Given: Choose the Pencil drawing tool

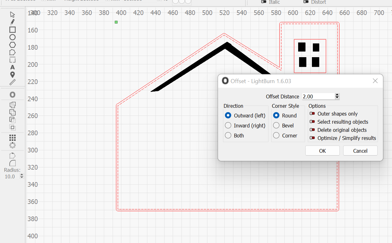Looking at the screenshot, I should 13,22.
